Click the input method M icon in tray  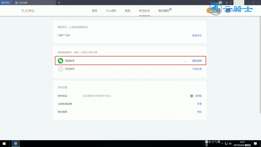click(207, 142)
